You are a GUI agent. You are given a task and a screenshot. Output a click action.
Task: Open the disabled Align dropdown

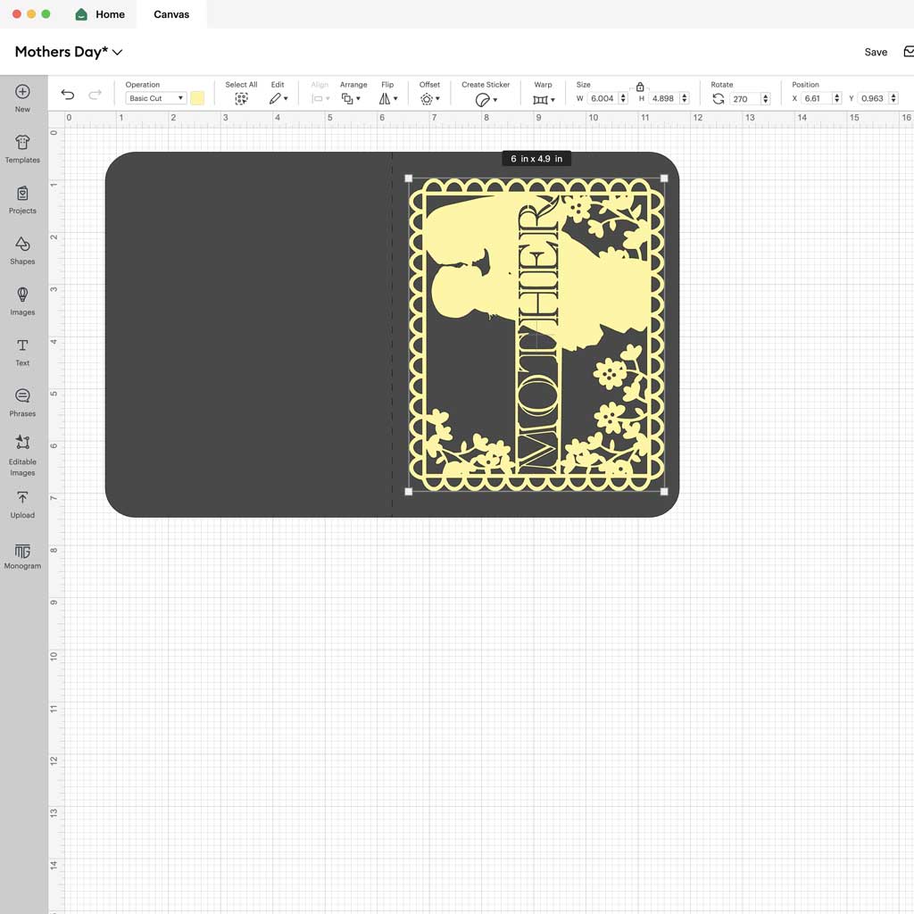tap(320, 99)
